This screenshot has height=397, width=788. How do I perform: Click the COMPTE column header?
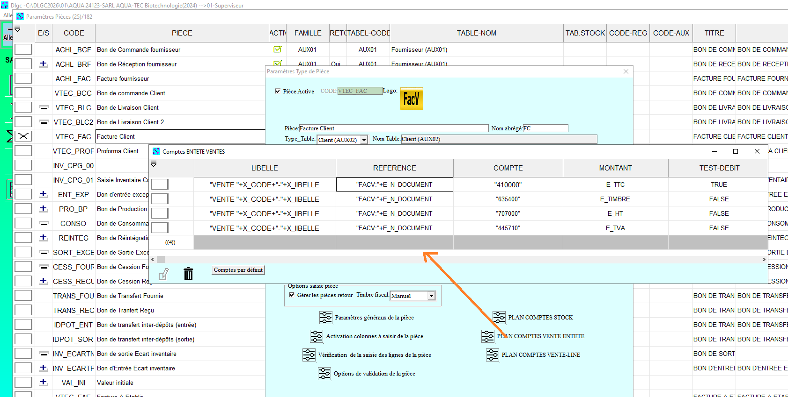[x=508, y=168]
